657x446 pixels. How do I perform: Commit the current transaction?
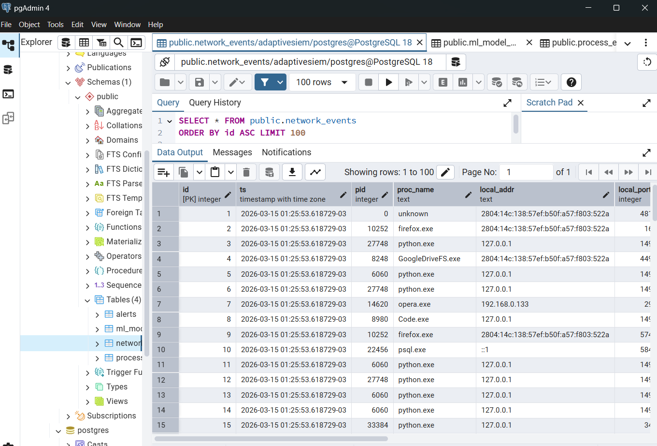tap(497, 82)
